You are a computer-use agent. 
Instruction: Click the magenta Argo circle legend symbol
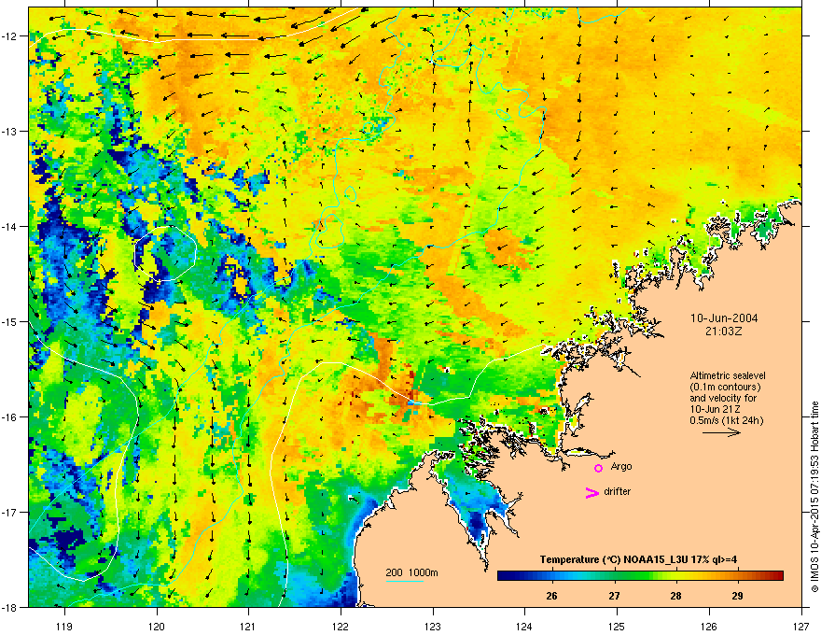[598, 468]
